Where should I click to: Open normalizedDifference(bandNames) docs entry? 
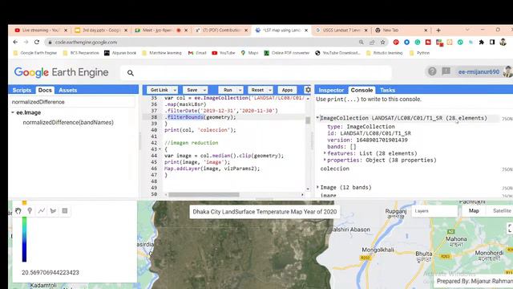[x=68, y=123]
